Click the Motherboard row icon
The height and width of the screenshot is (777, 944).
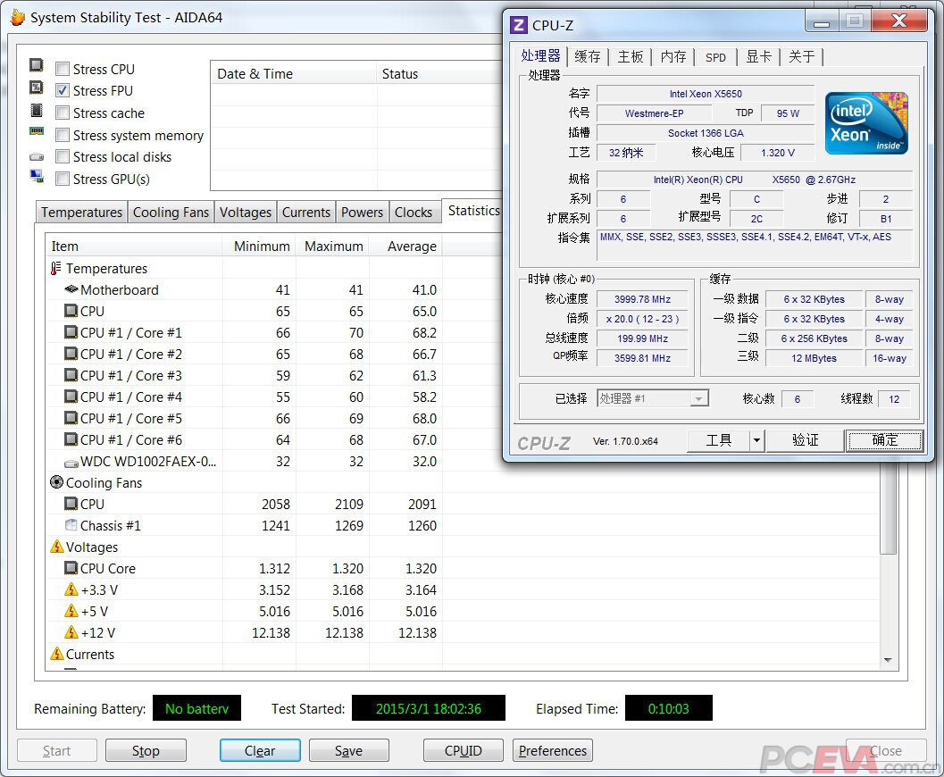(71, 290)
